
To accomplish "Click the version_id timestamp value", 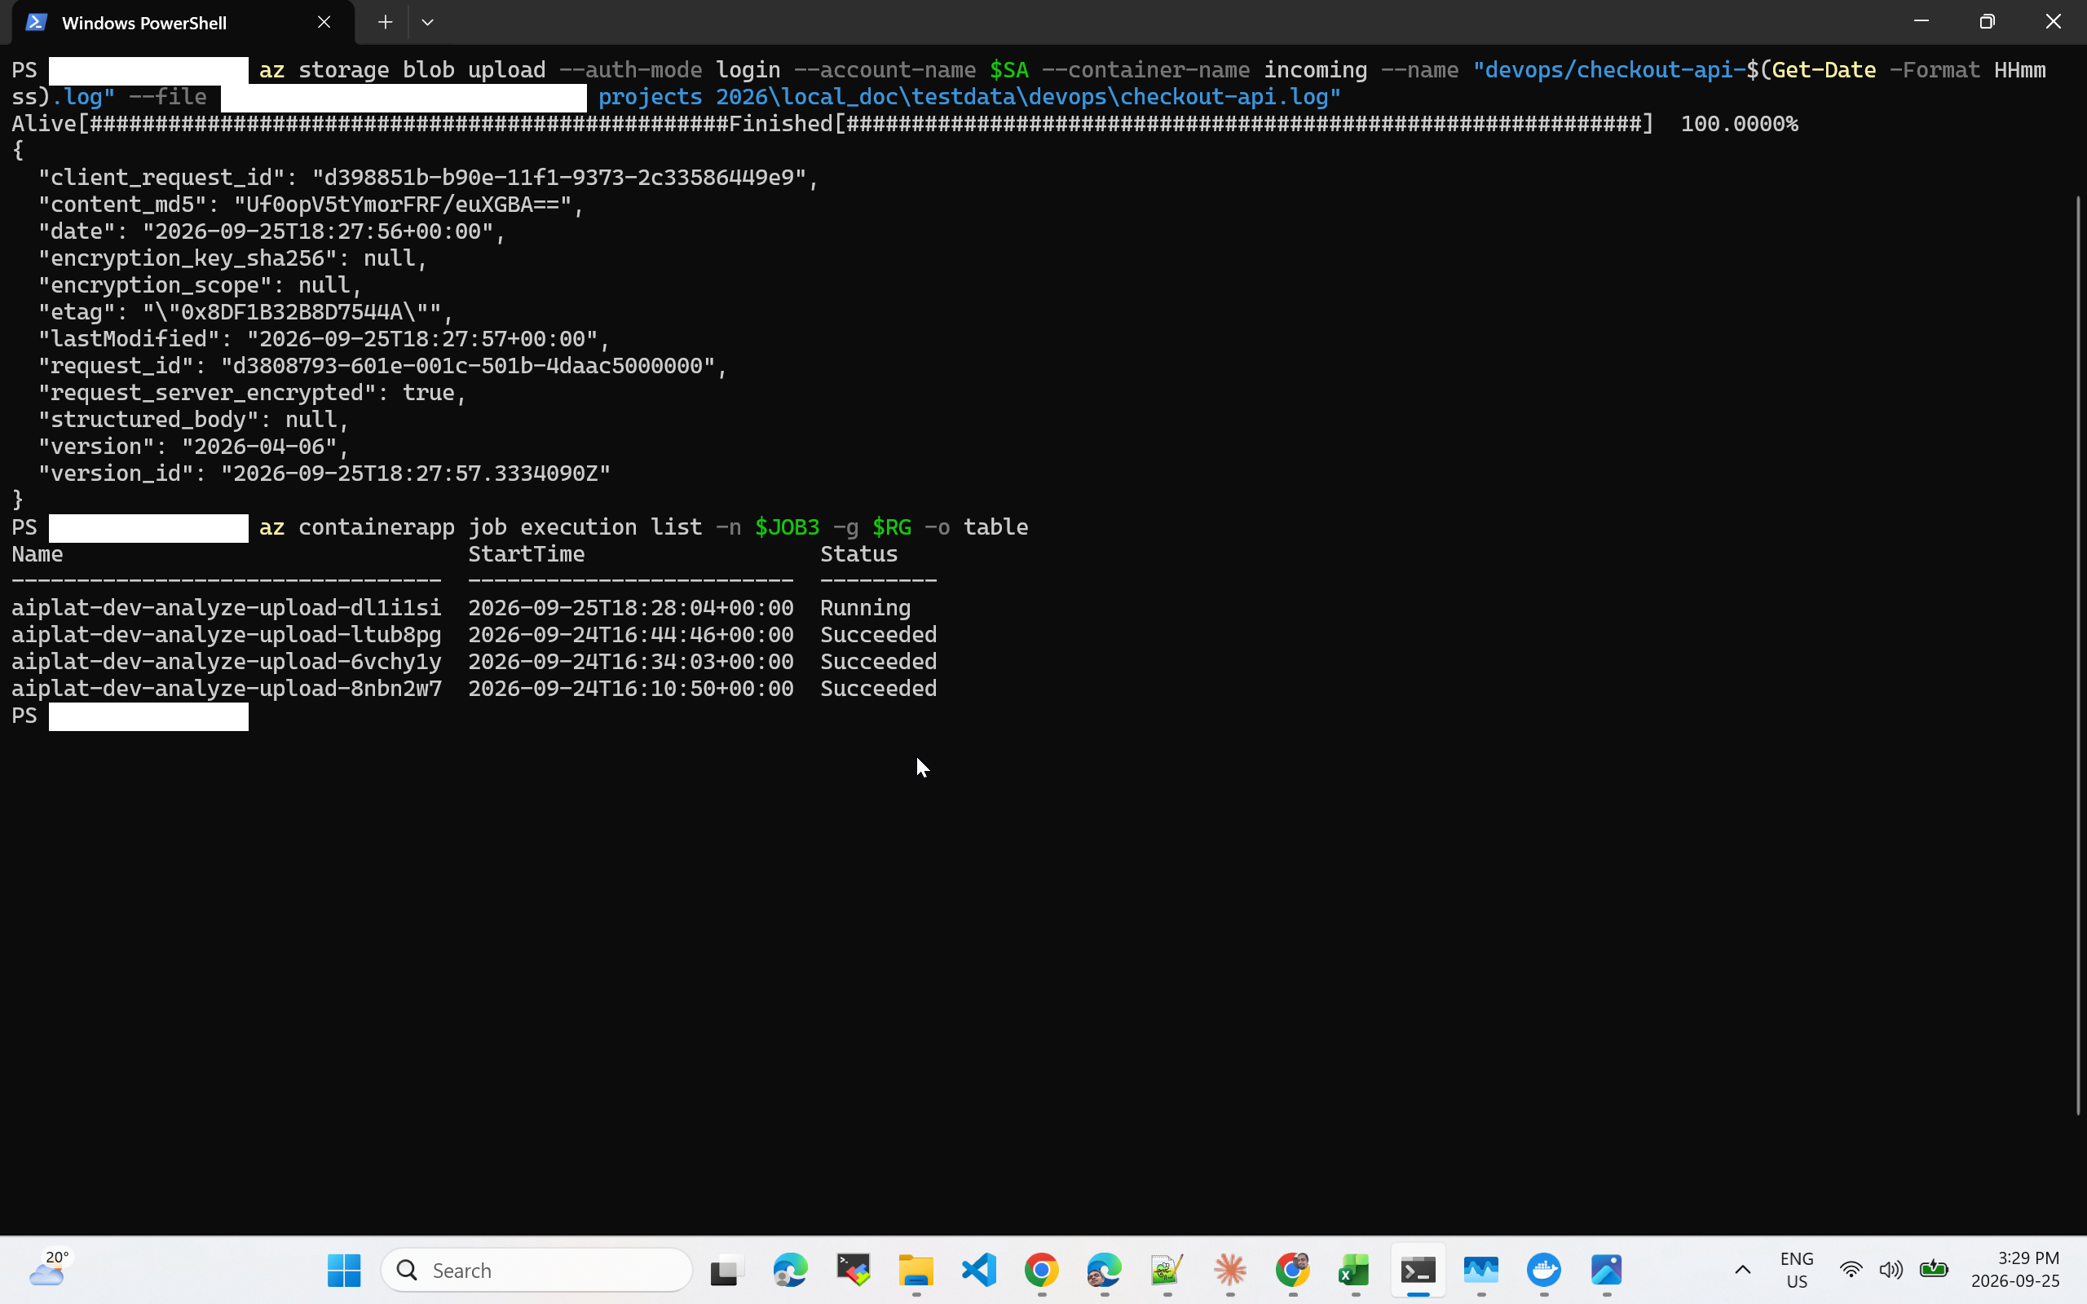I will pyautogui.click(x=416, y=474).
